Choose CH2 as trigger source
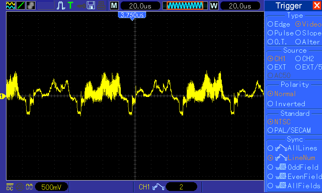 point(305,59)
